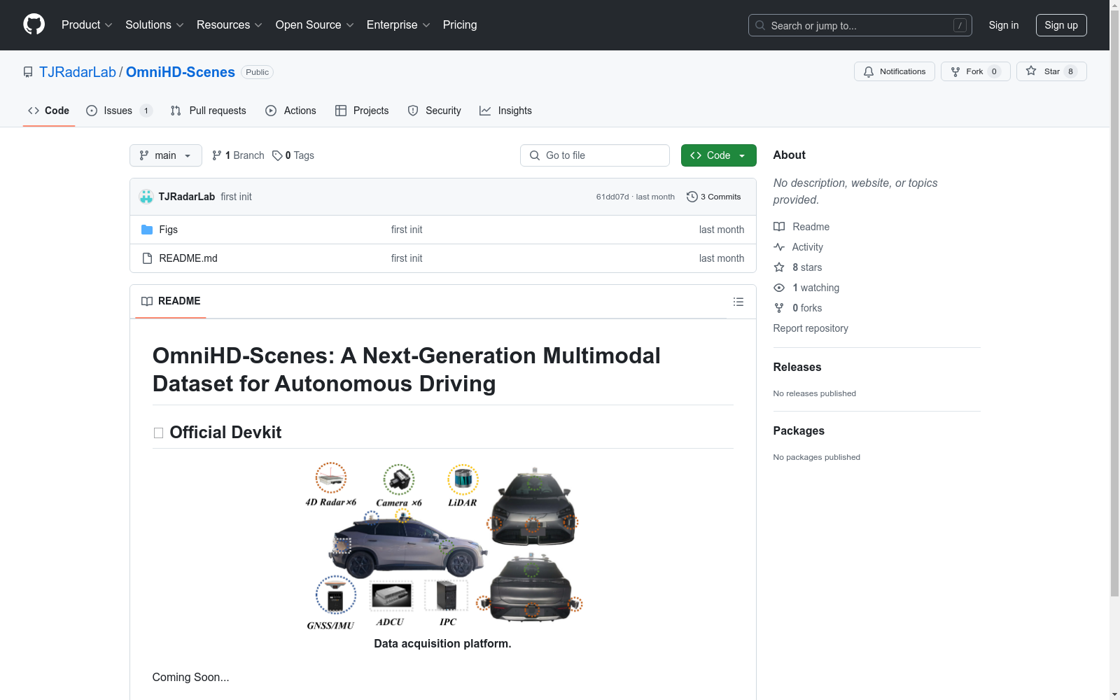Click the pulse icon beside Activity
Screen dimensions: 1120x700
point(779,247)
